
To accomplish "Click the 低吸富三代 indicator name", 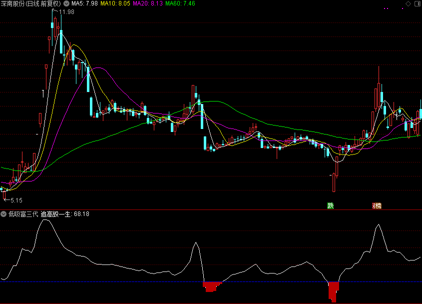I will click(23, 214).
